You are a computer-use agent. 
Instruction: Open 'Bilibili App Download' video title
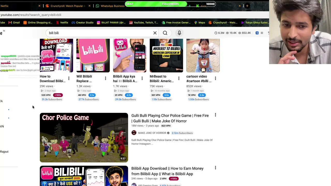pos(167,171)
